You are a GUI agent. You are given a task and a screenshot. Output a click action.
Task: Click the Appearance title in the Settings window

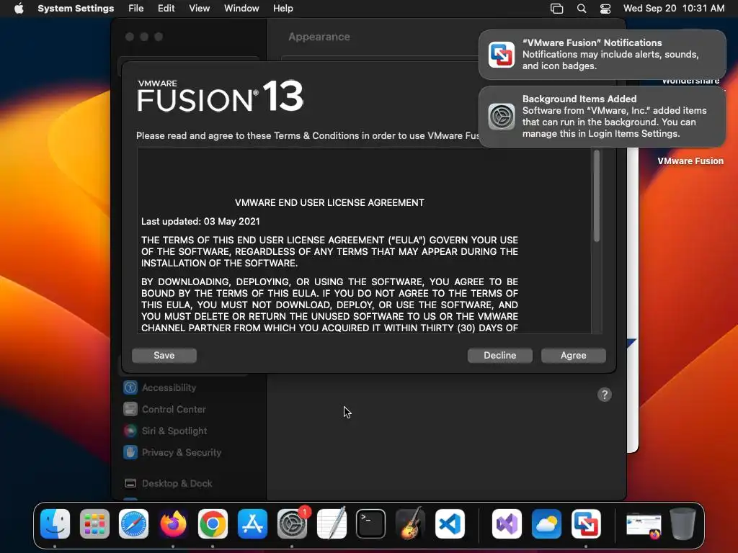[319, 37]
